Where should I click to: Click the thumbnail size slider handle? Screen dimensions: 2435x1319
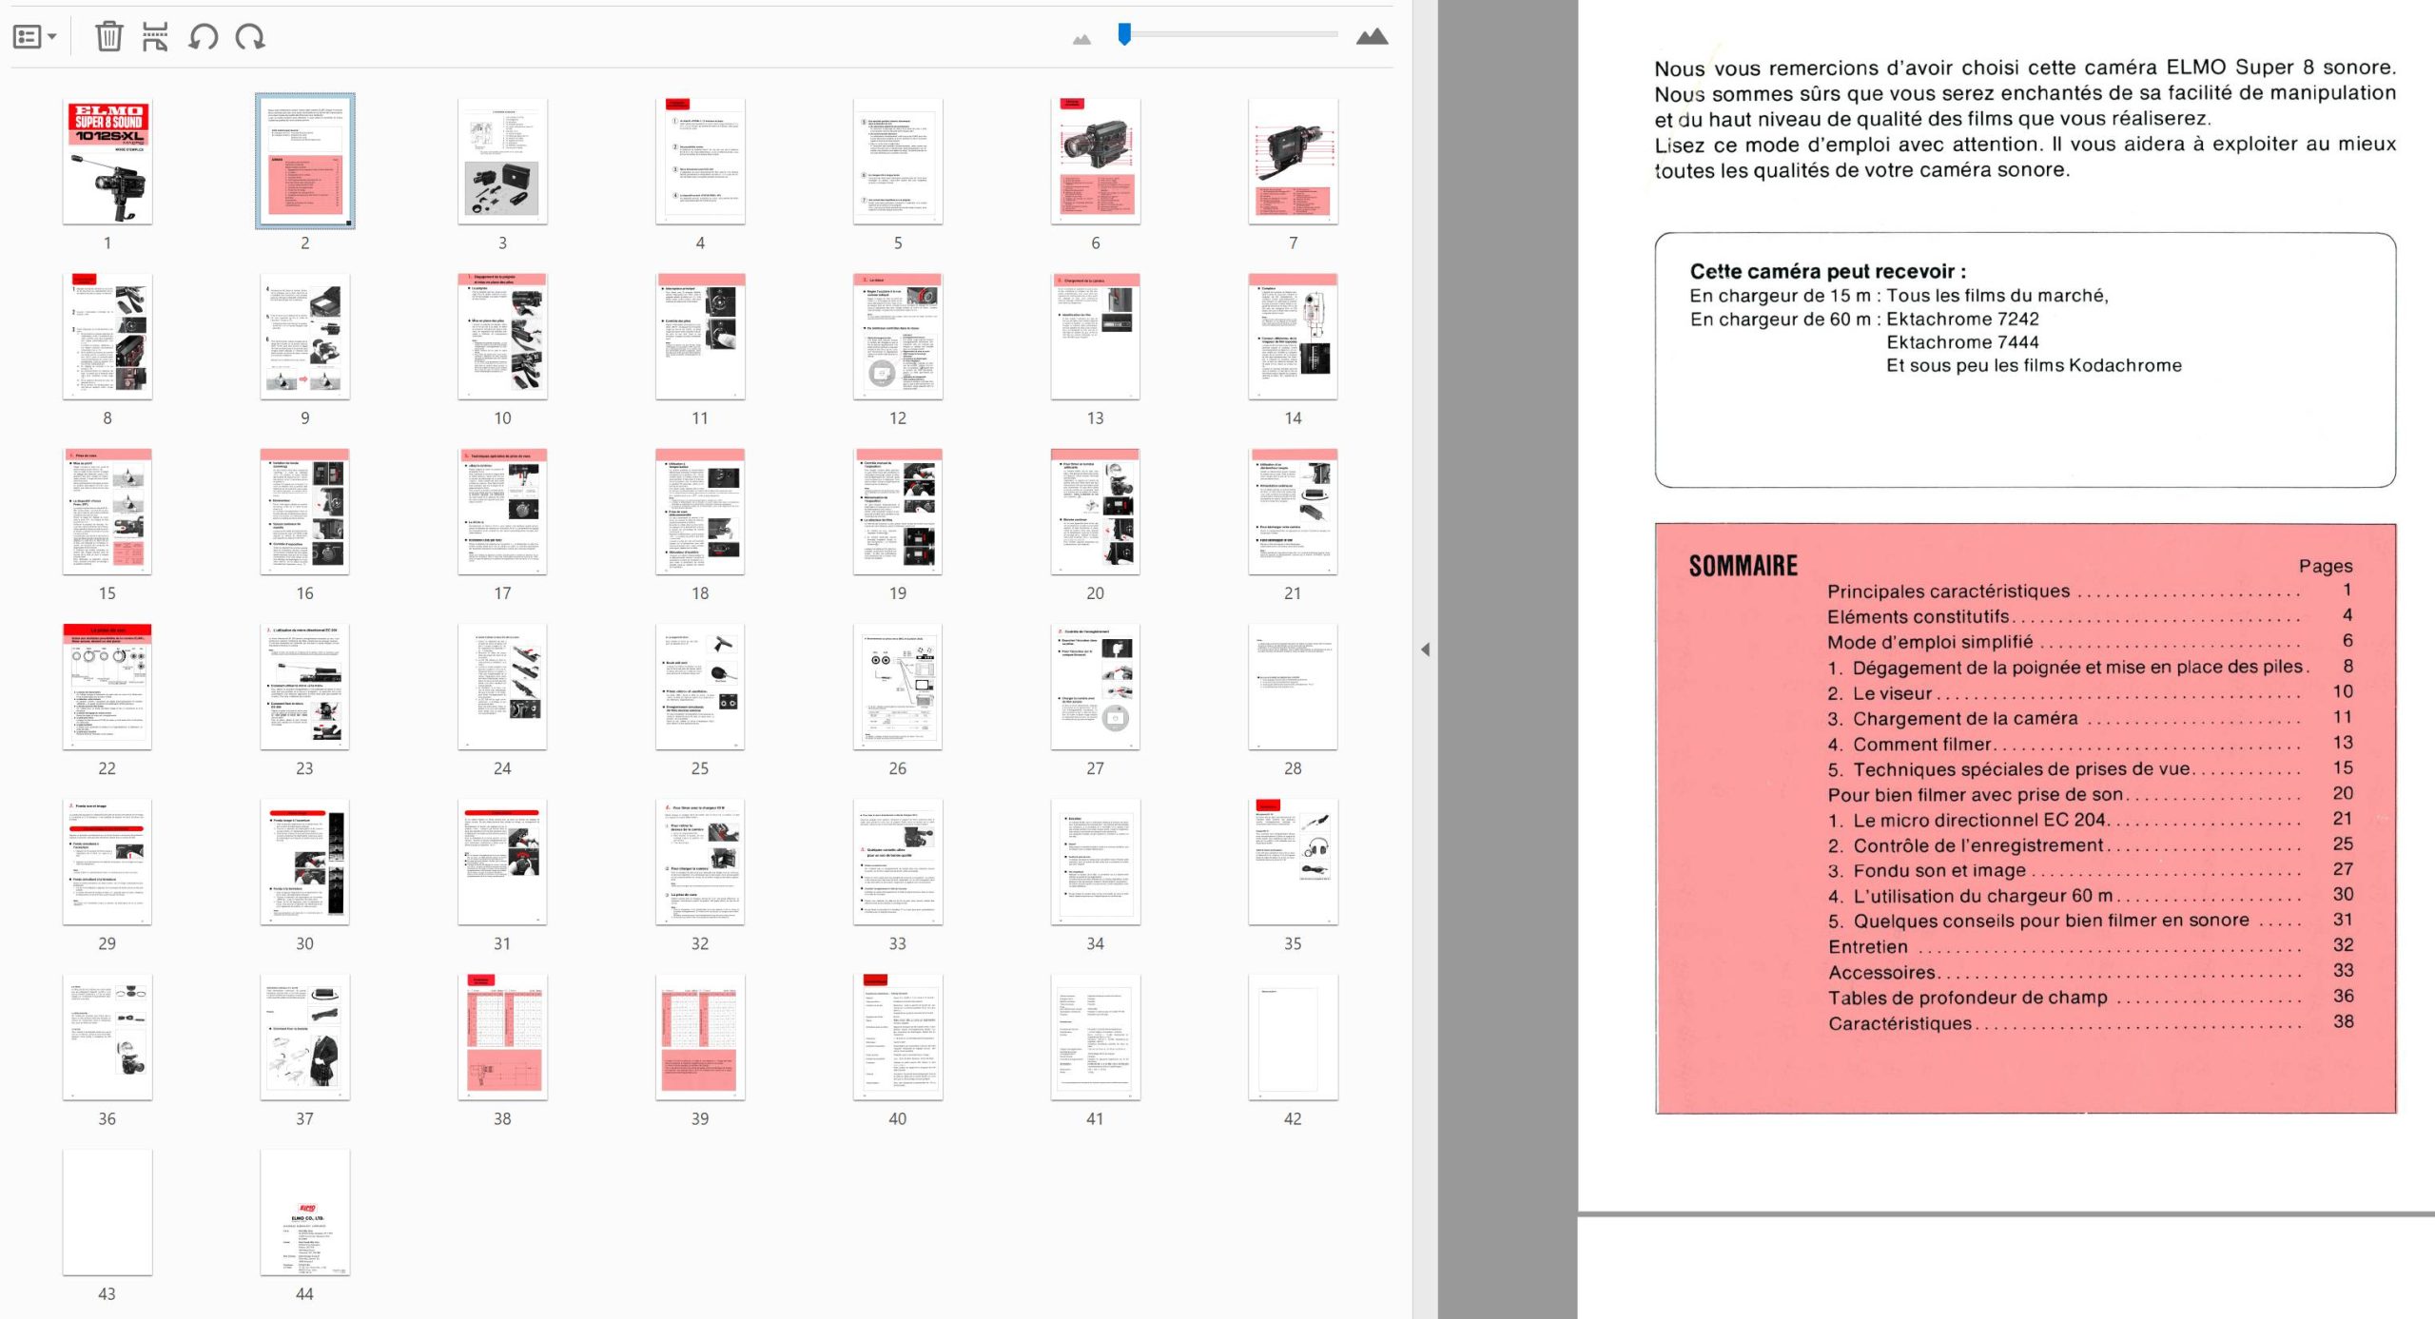[1124, 34]
